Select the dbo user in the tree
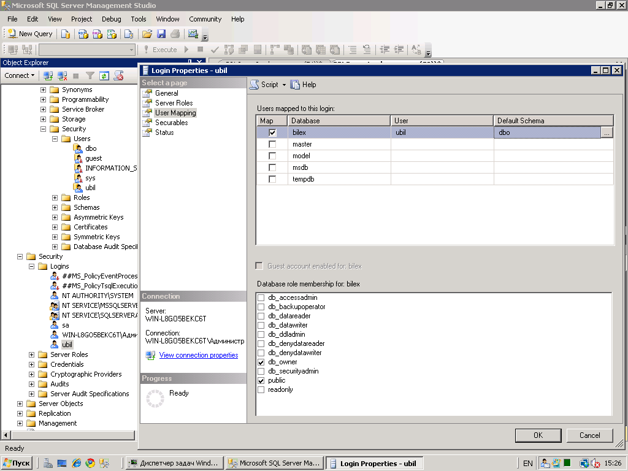The width and height of the screenshot is (628, 471). 91,148
